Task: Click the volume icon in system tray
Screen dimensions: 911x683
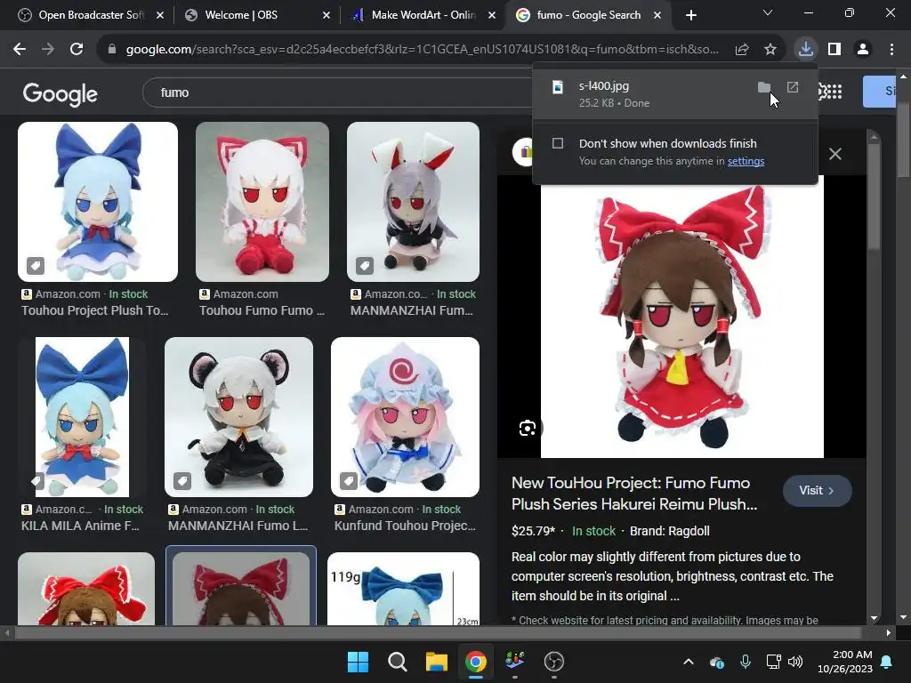Action: [795, 662]
